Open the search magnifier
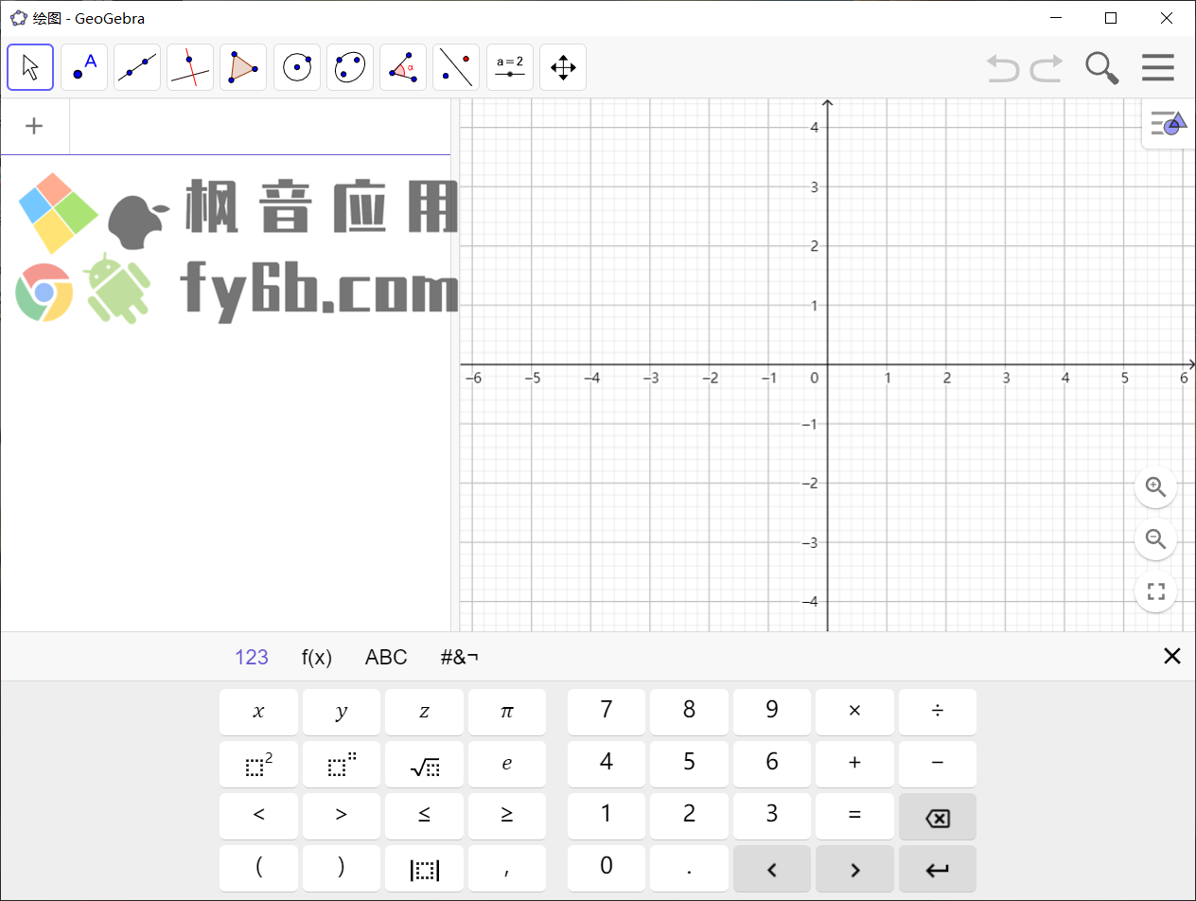 click(1101, 68)
